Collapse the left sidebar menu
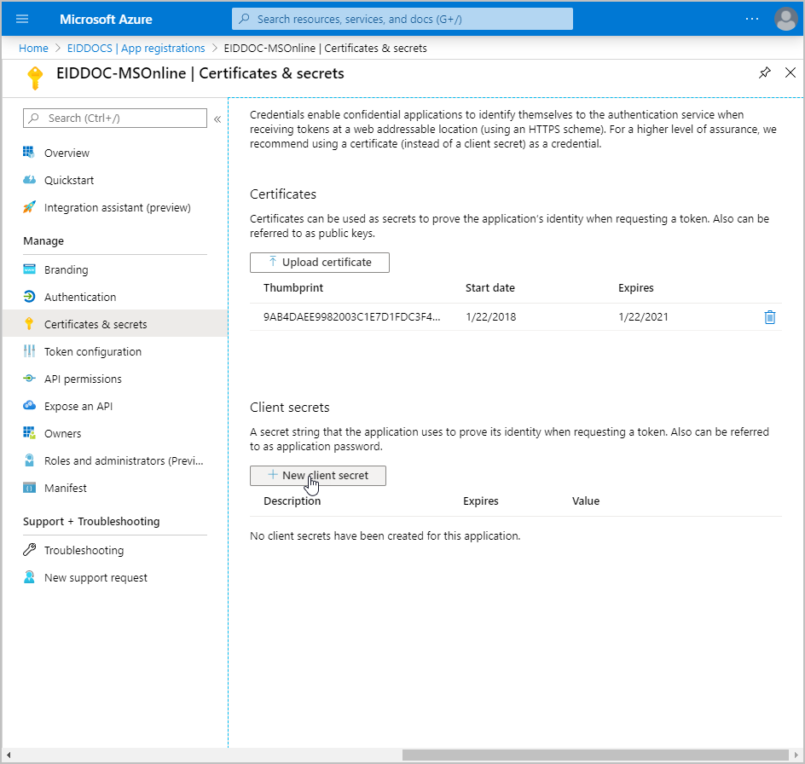 point(217,119)
